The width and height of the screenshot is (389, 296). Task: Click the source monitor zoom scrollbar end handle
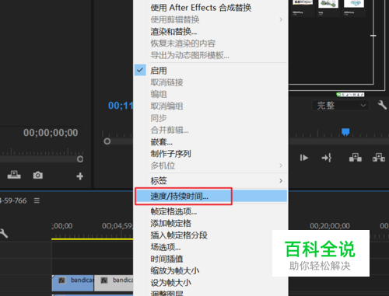(80, 159)
